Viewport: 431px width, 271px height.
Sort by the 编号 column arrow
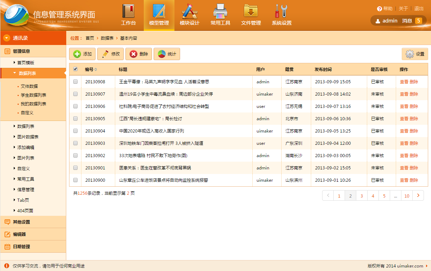point(96,70)
